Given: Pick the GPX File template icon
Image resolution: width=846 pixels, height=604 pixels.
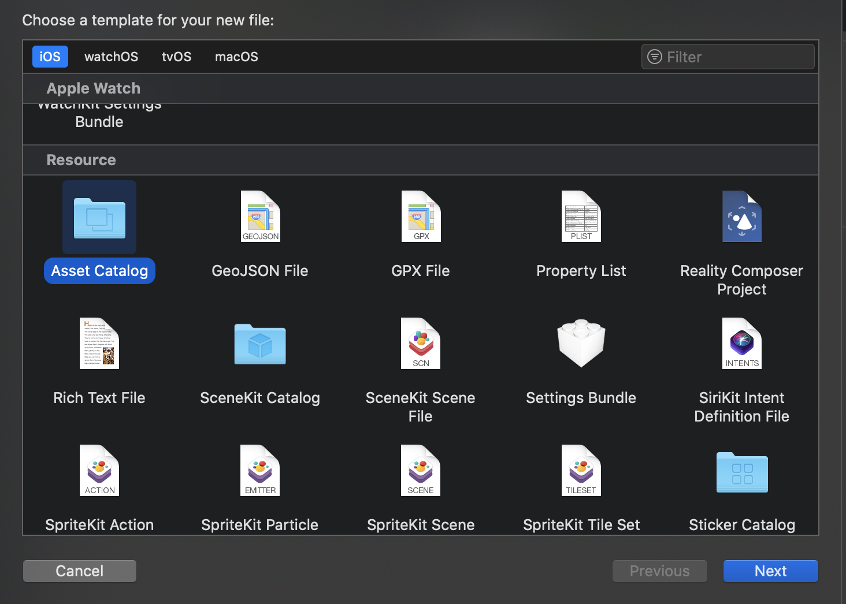Looking at the screenshot, I should (x=421, y=216).
